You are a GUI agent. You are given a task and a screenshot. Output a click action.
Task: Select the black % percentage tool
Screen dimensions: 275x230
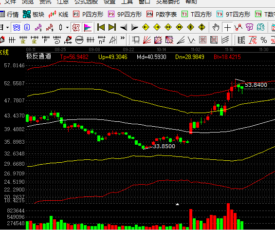point(264,40)
